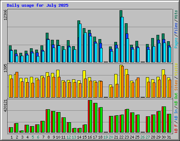Viewport: 180px width, 141px height.
Task: Click the red "kB F" legend label
Action: click(x=176, y=129)
